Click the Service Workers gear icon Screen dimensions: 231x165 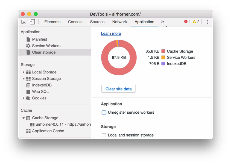point(28,46)
